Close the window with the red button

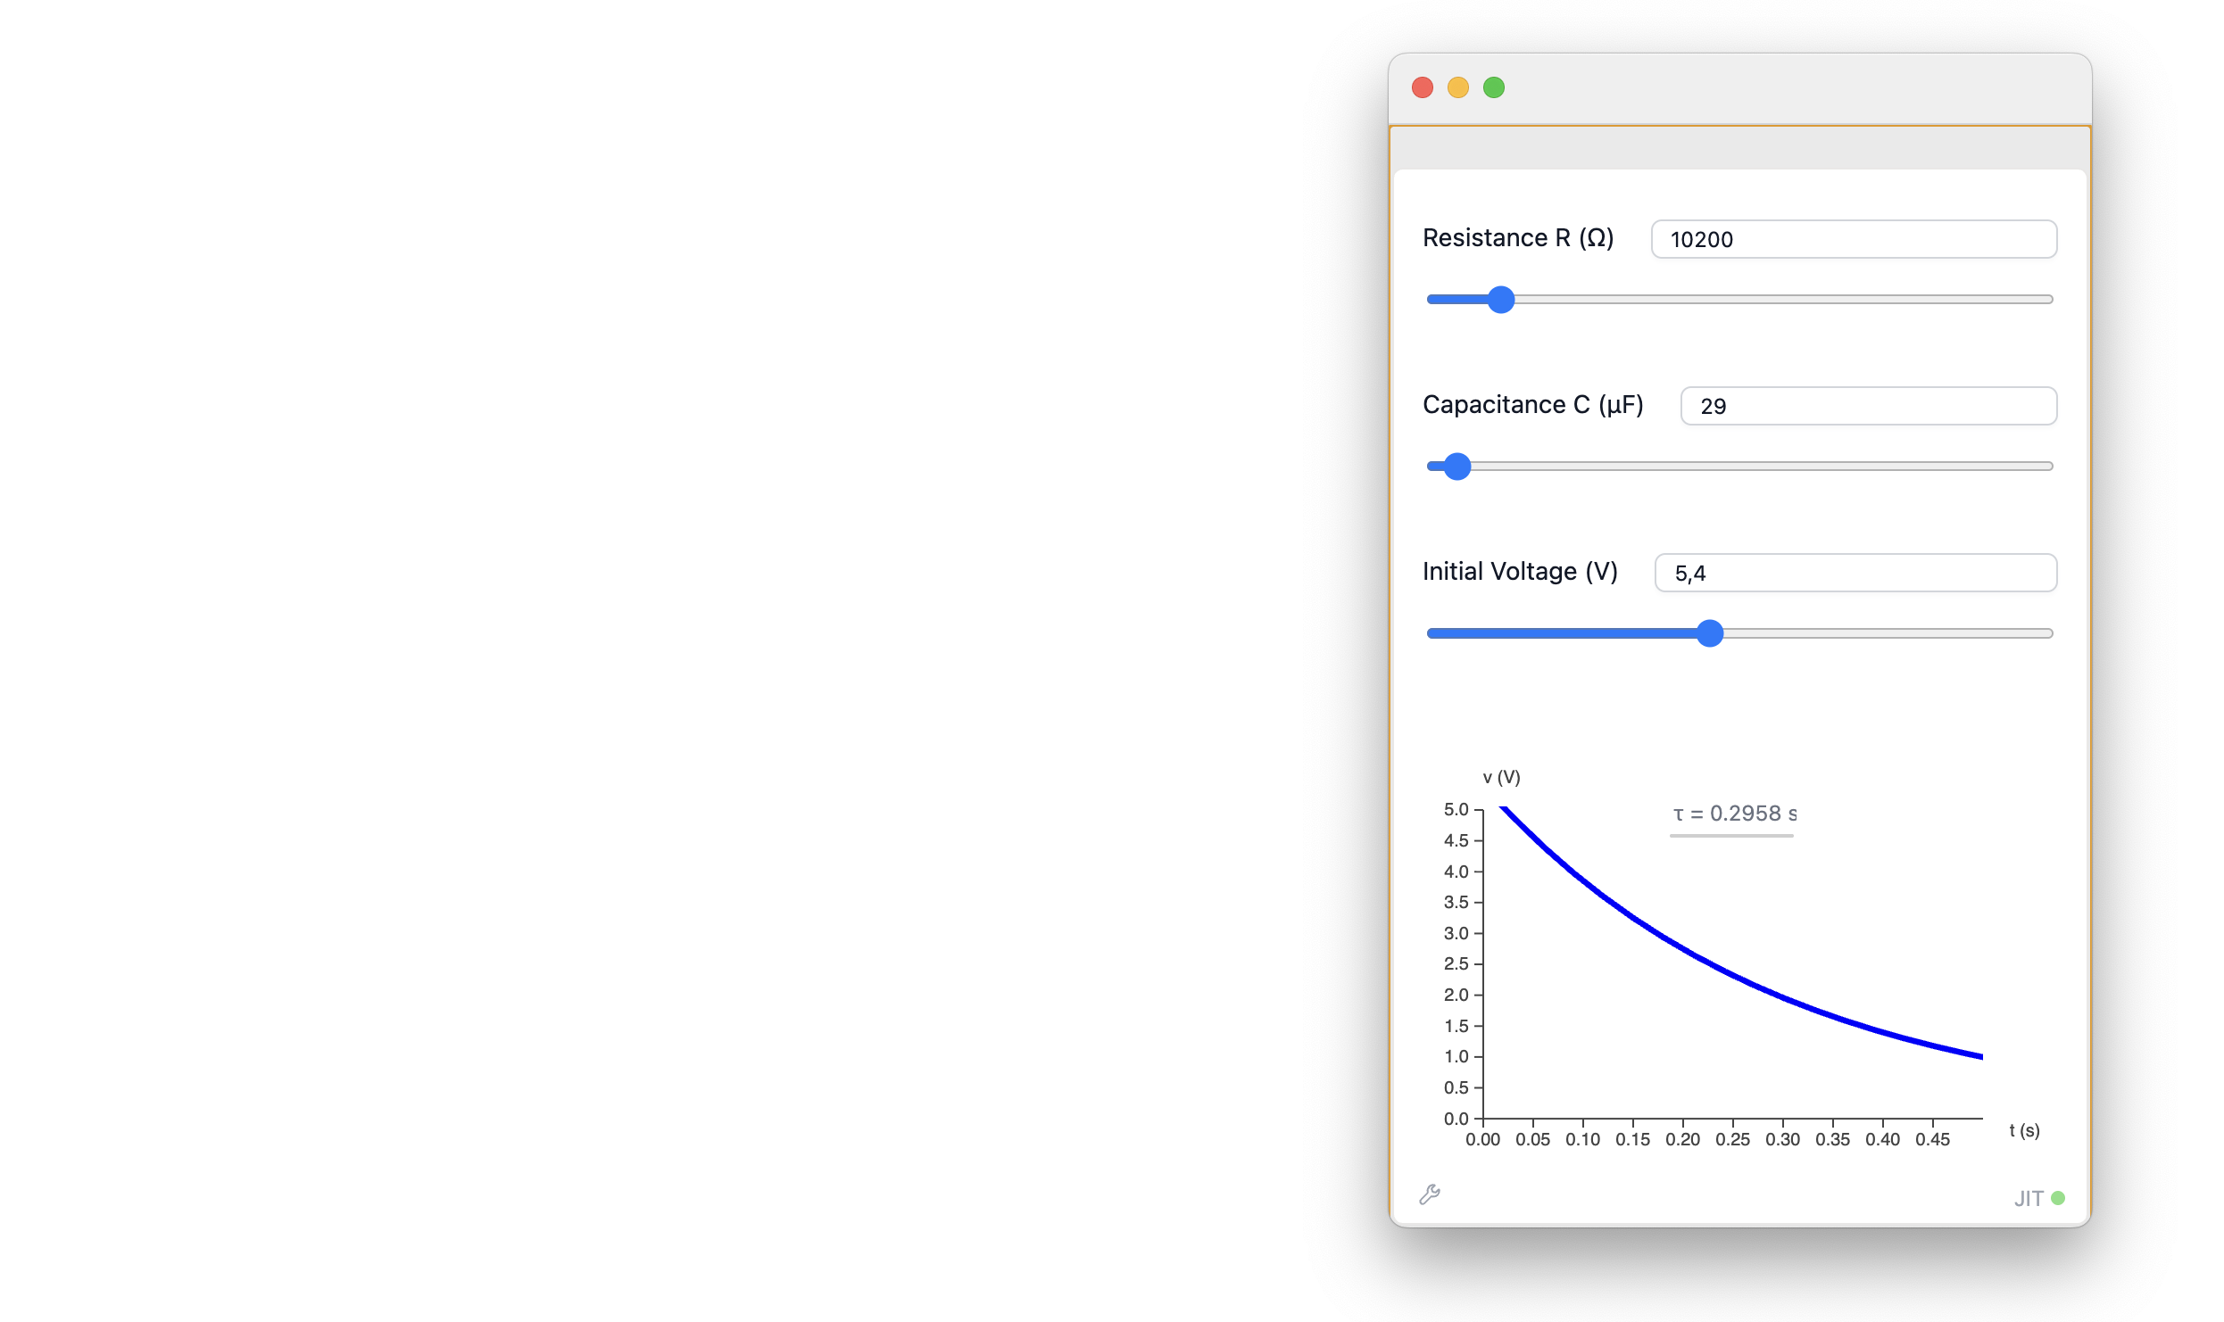[x=1423, y=87]
